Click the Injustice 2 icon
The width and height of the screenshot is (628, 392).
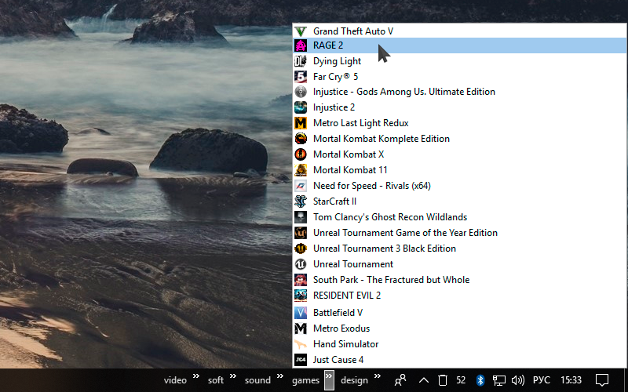[301, 107]
